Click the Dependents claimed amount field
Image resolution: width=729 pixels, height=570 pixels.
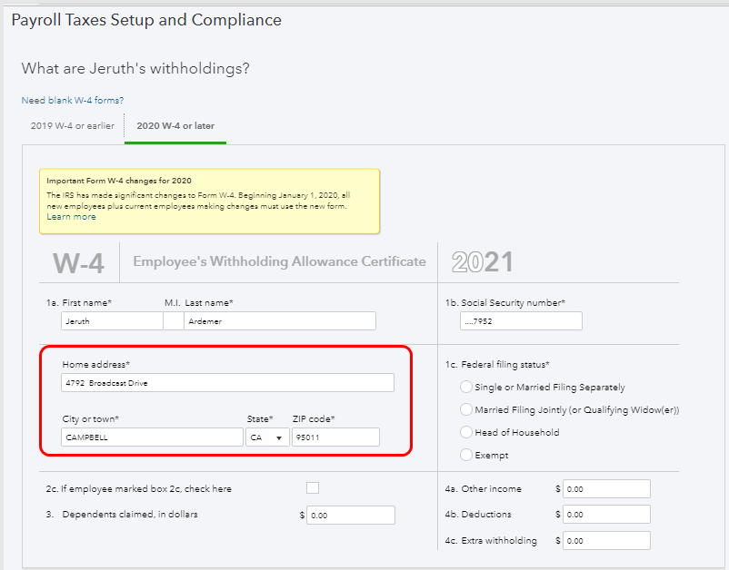click(x=351, y=516)
